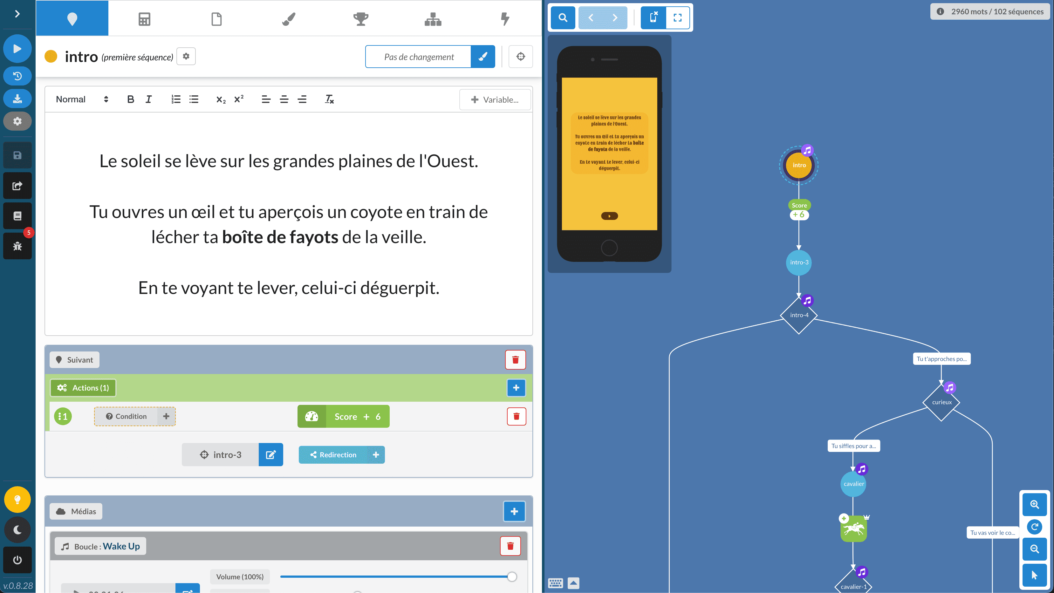Toggle dark mode moon button
Screen dimensions: 1054x593
click(17, 530)
